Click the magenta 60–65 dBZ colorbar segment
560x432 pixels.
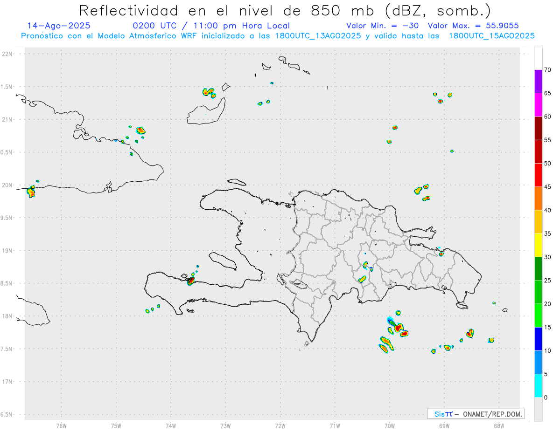(x=538, y=105)
